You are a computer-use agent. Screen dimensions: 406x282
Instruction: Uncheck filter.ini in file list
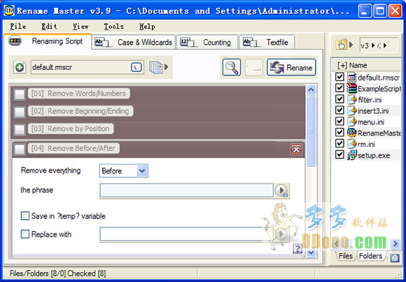pos(339,99)
